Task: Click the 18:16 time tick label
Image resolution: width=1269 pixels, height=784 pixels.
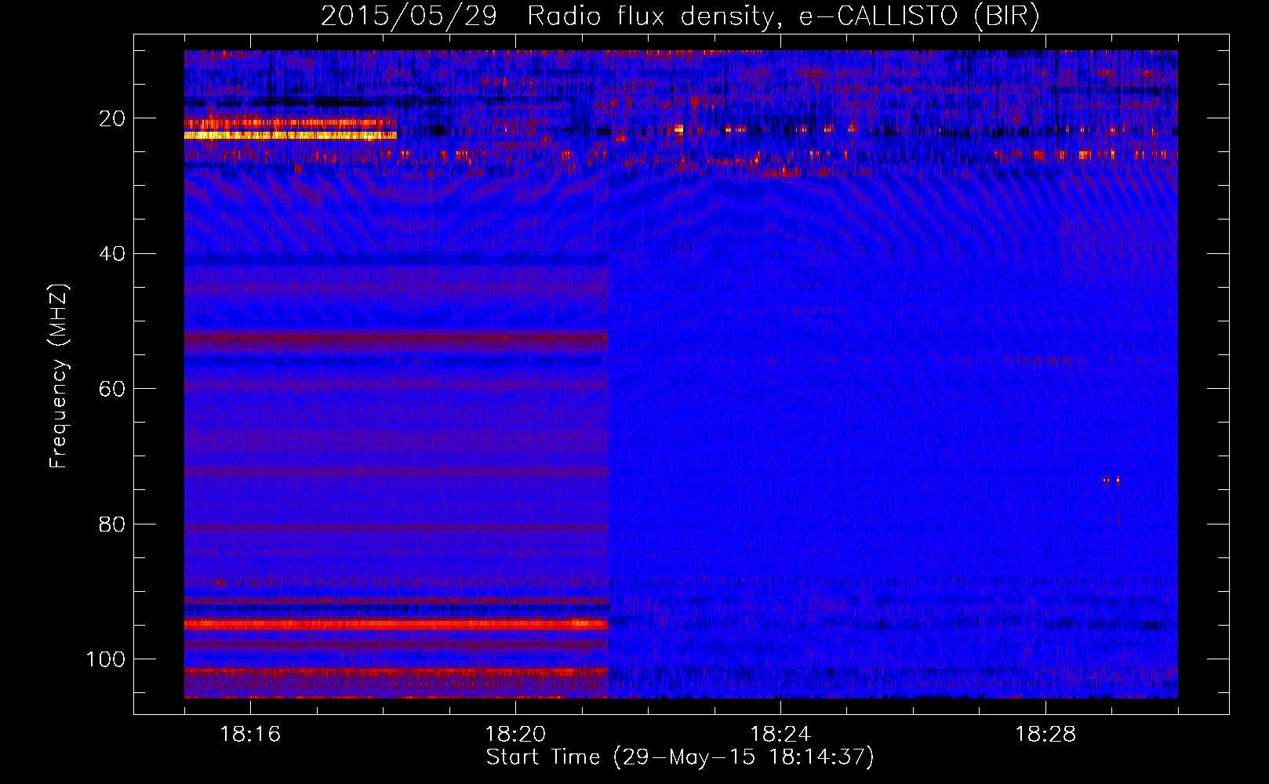Action: (x=250, y=735)
